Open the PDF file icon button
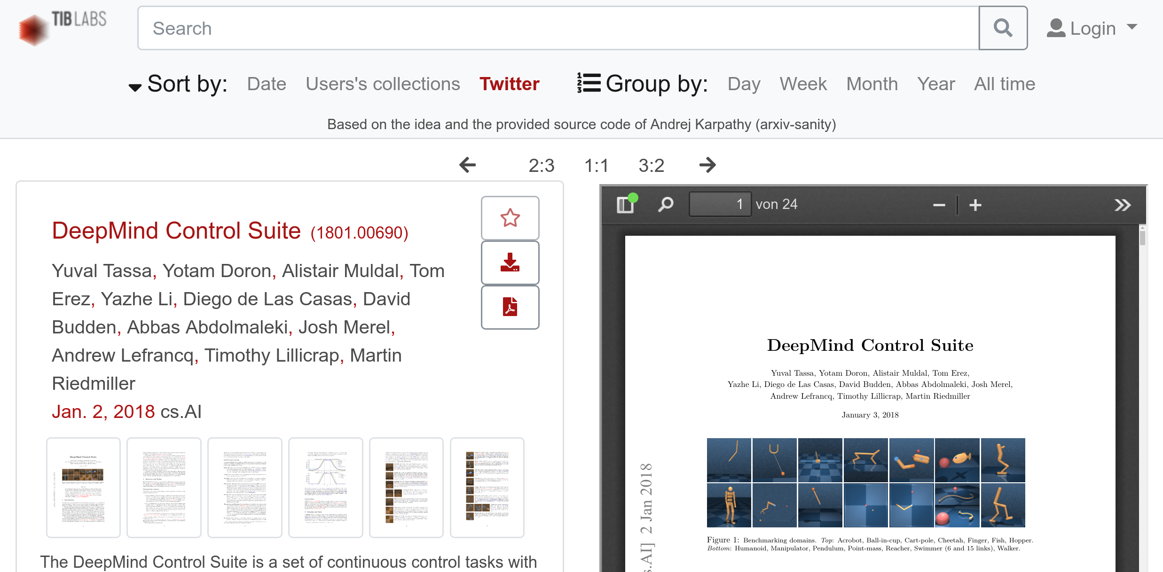The width and height of the screenshot is (1163, 572). click(x=510, y=307)
